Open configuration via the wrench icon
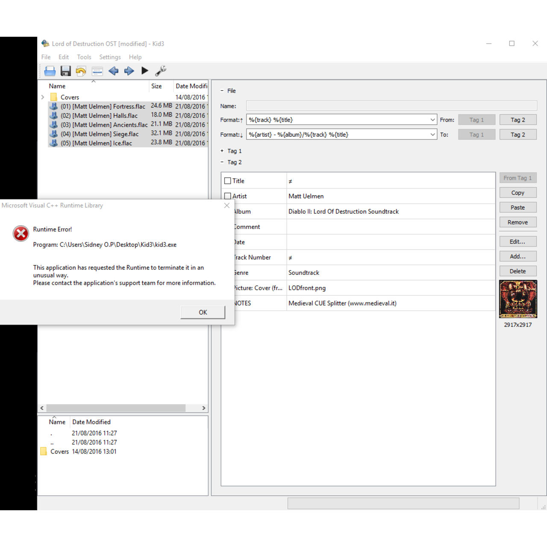 (x=161, y=71)
